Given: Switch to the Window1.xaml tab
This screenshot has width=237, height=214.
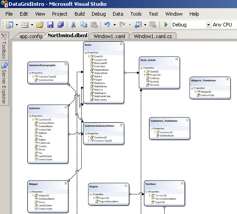Looking at the screenshot, I should click(109, 36).
